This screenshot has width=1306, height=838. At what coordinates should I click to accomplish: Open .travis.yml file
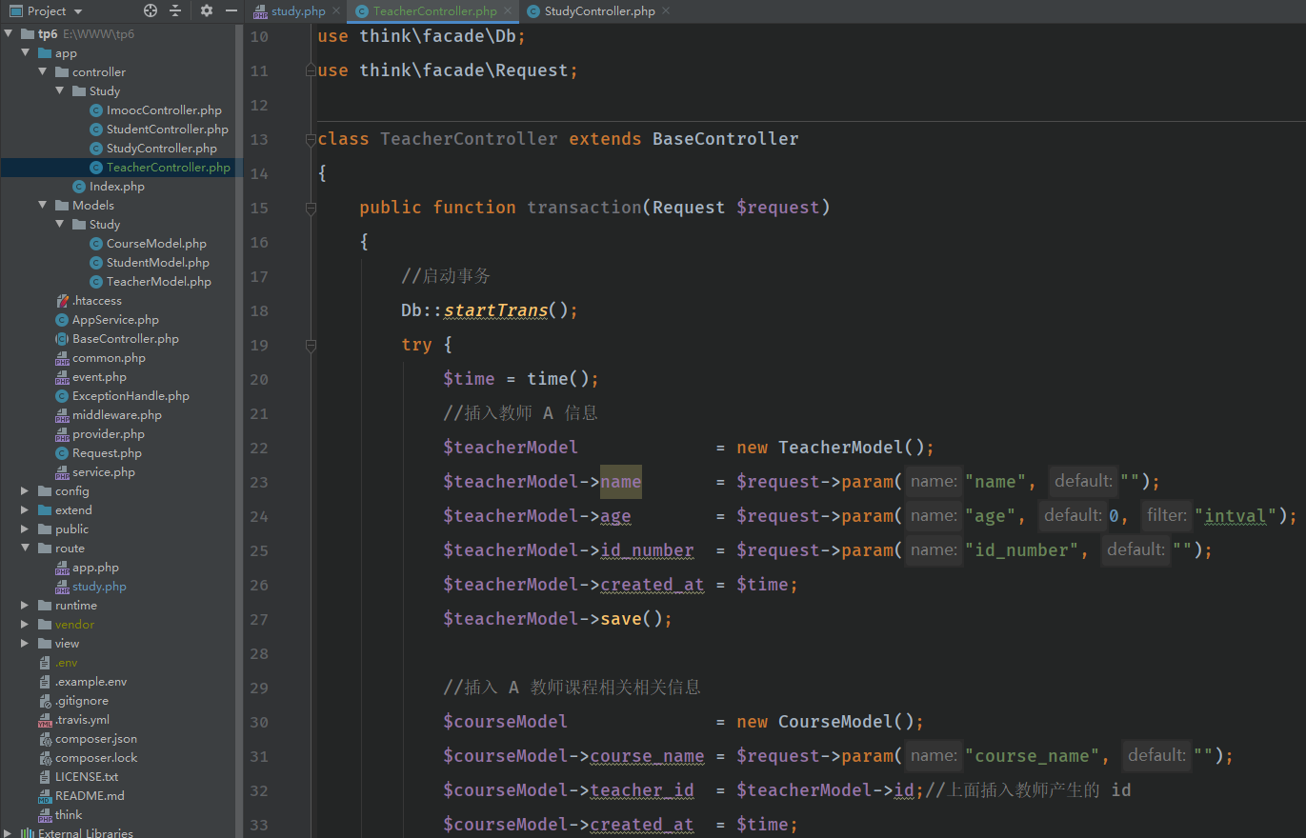(x=82, y=720)
